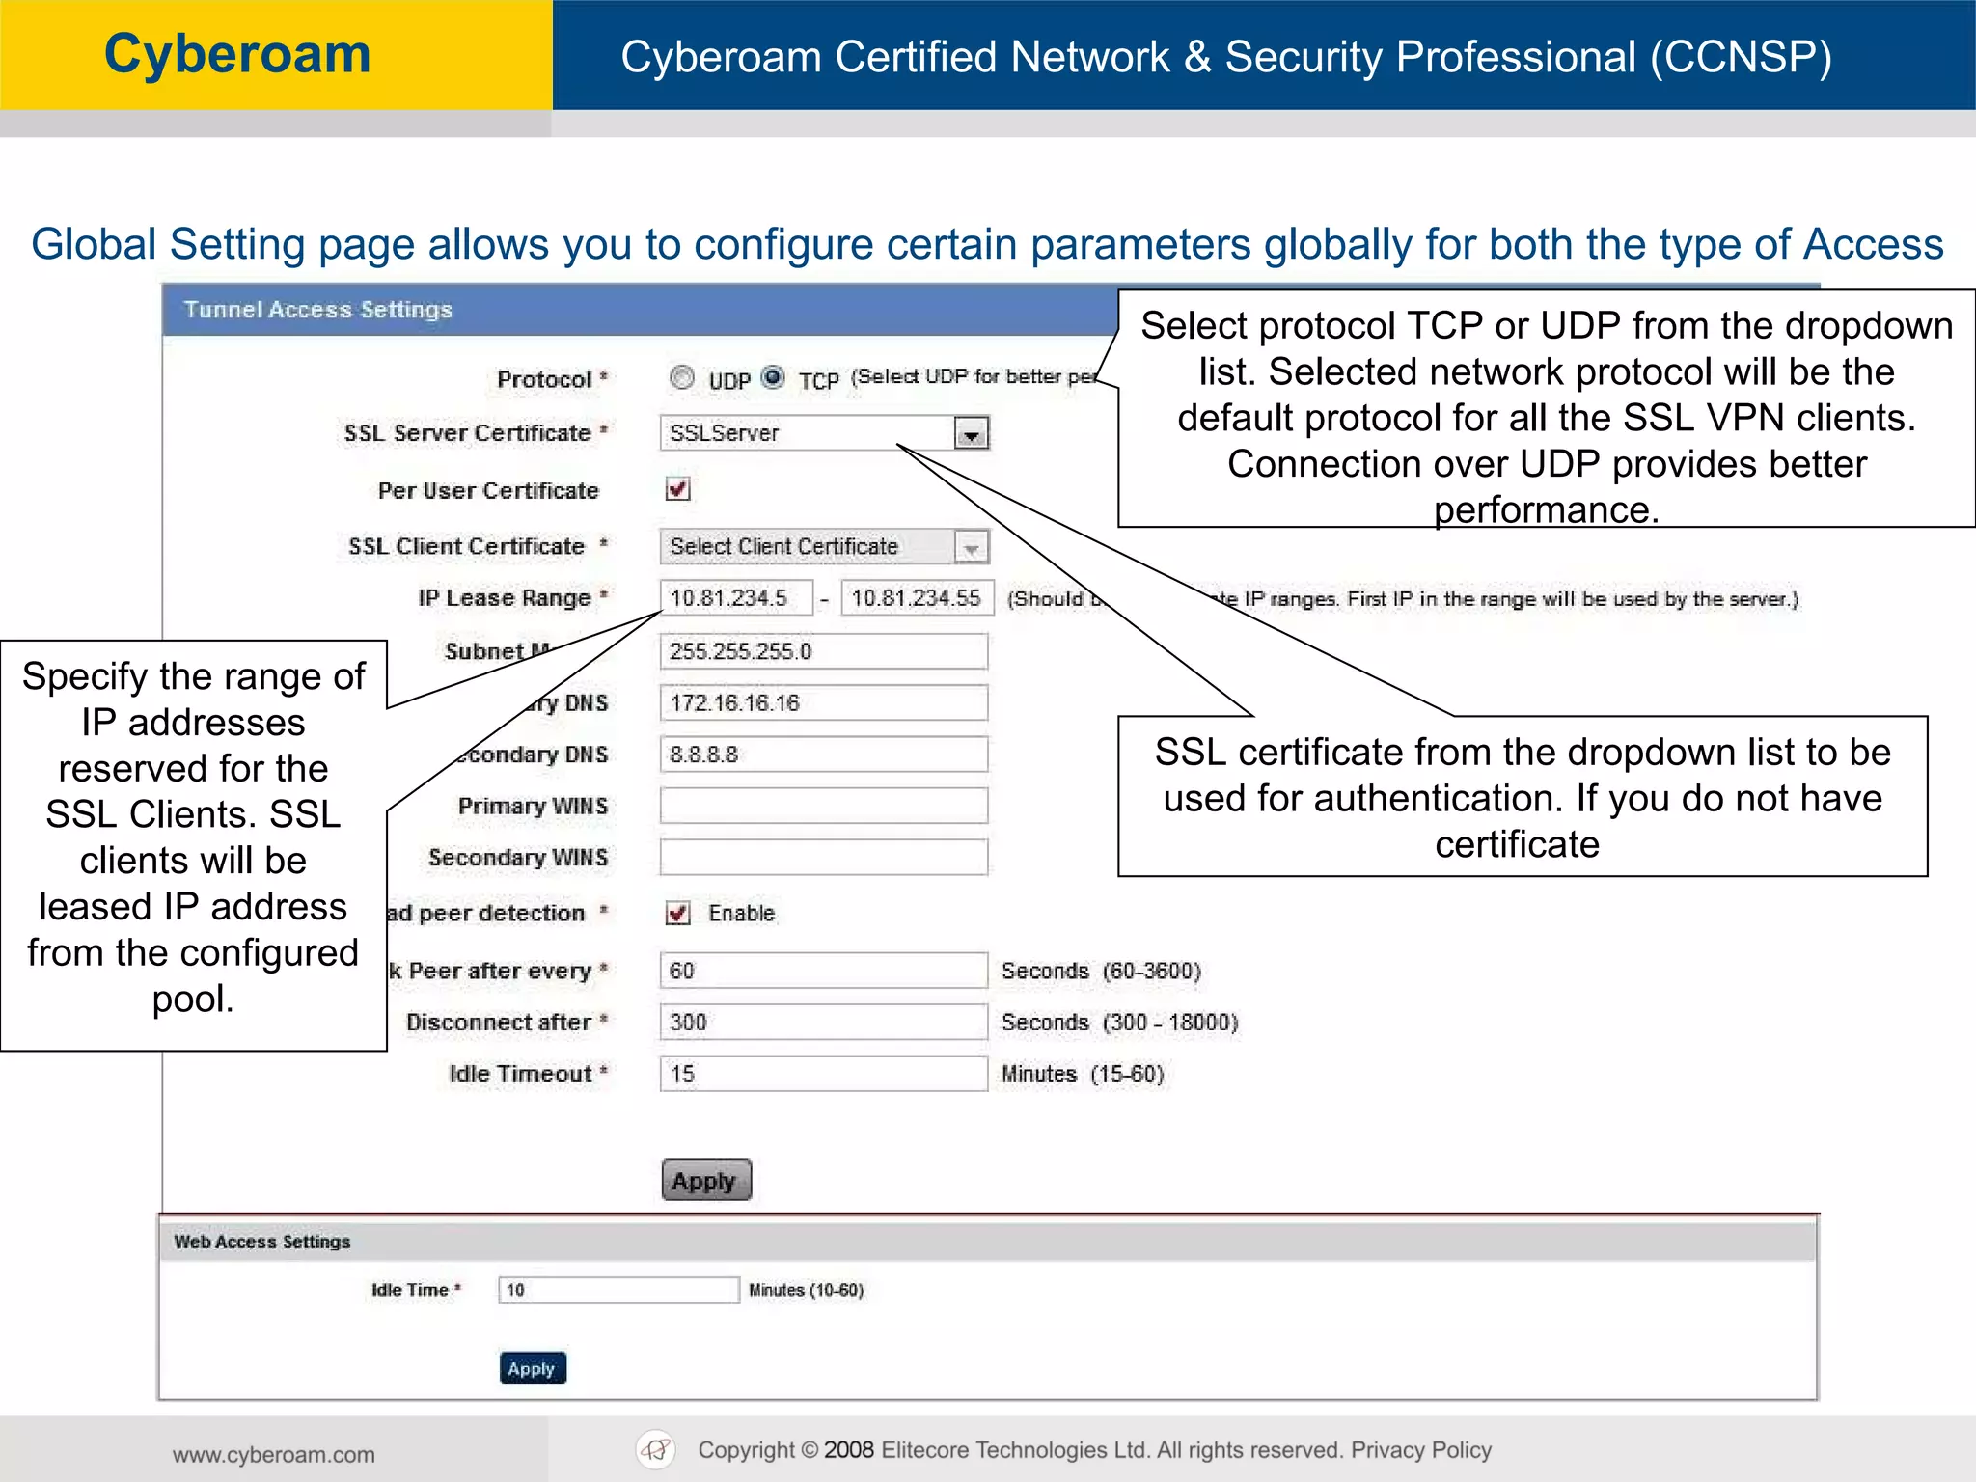
Task: Click the 'Minutes (15-60)' hint text
Action: click(1083, 1074)
